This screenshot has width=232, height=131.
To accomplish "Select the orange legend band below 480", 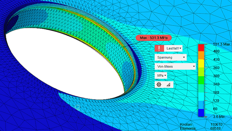I will (201, 55).
